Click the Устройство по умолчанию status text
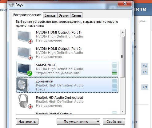This screenshot has width=152, height=128. [58, 73]
